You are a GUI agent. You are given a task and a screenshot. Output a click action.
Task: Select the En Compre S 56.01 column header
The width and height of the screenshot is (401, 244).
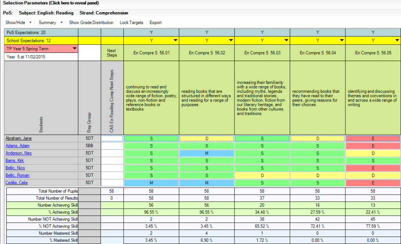152,53
